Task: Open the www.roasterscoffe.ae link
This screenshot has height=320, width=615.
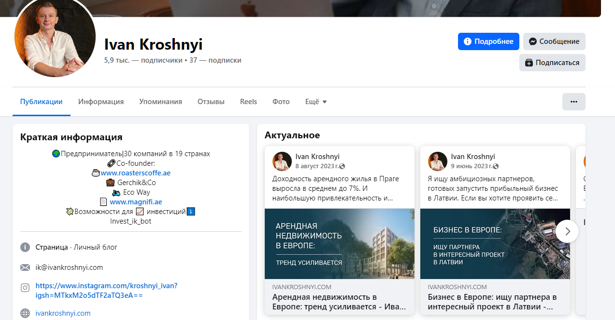Action: [x=135, y=173]
